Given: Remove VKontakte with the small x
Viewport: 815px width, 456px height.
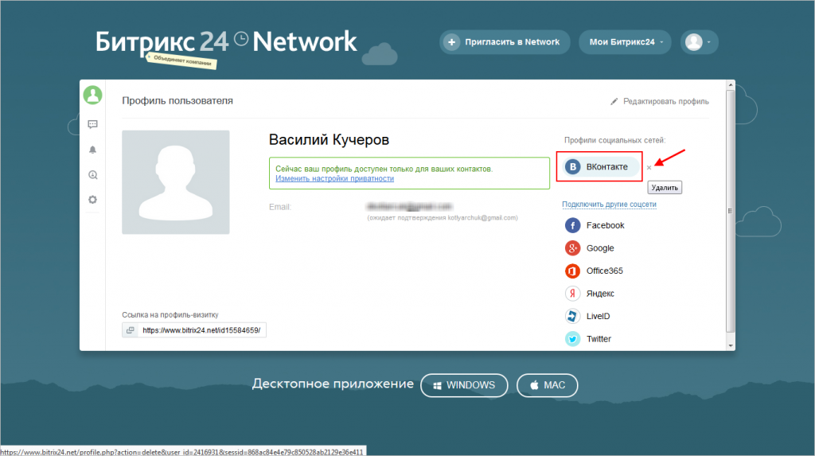Looking at the screenshot, I should coord(649,167).
